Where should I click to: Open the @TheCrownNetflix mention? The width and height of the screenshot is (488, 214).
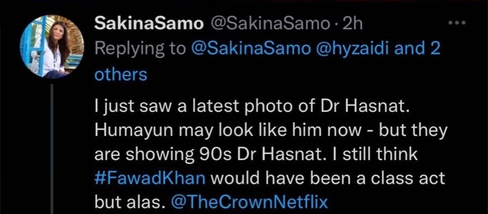click(x=249, y=202)
